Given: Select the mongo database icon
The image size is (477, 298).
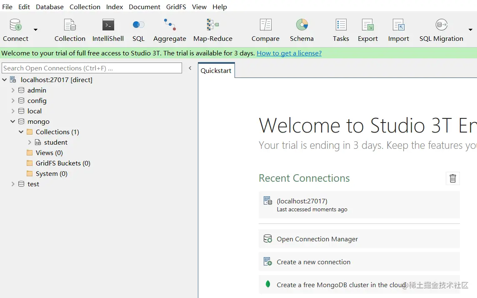Looking at the screenshot, I should point(21,121).
